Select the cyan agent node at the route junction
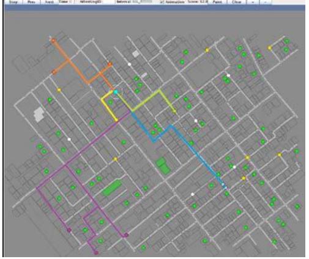 pyautogui.click(x=116, y=92)
